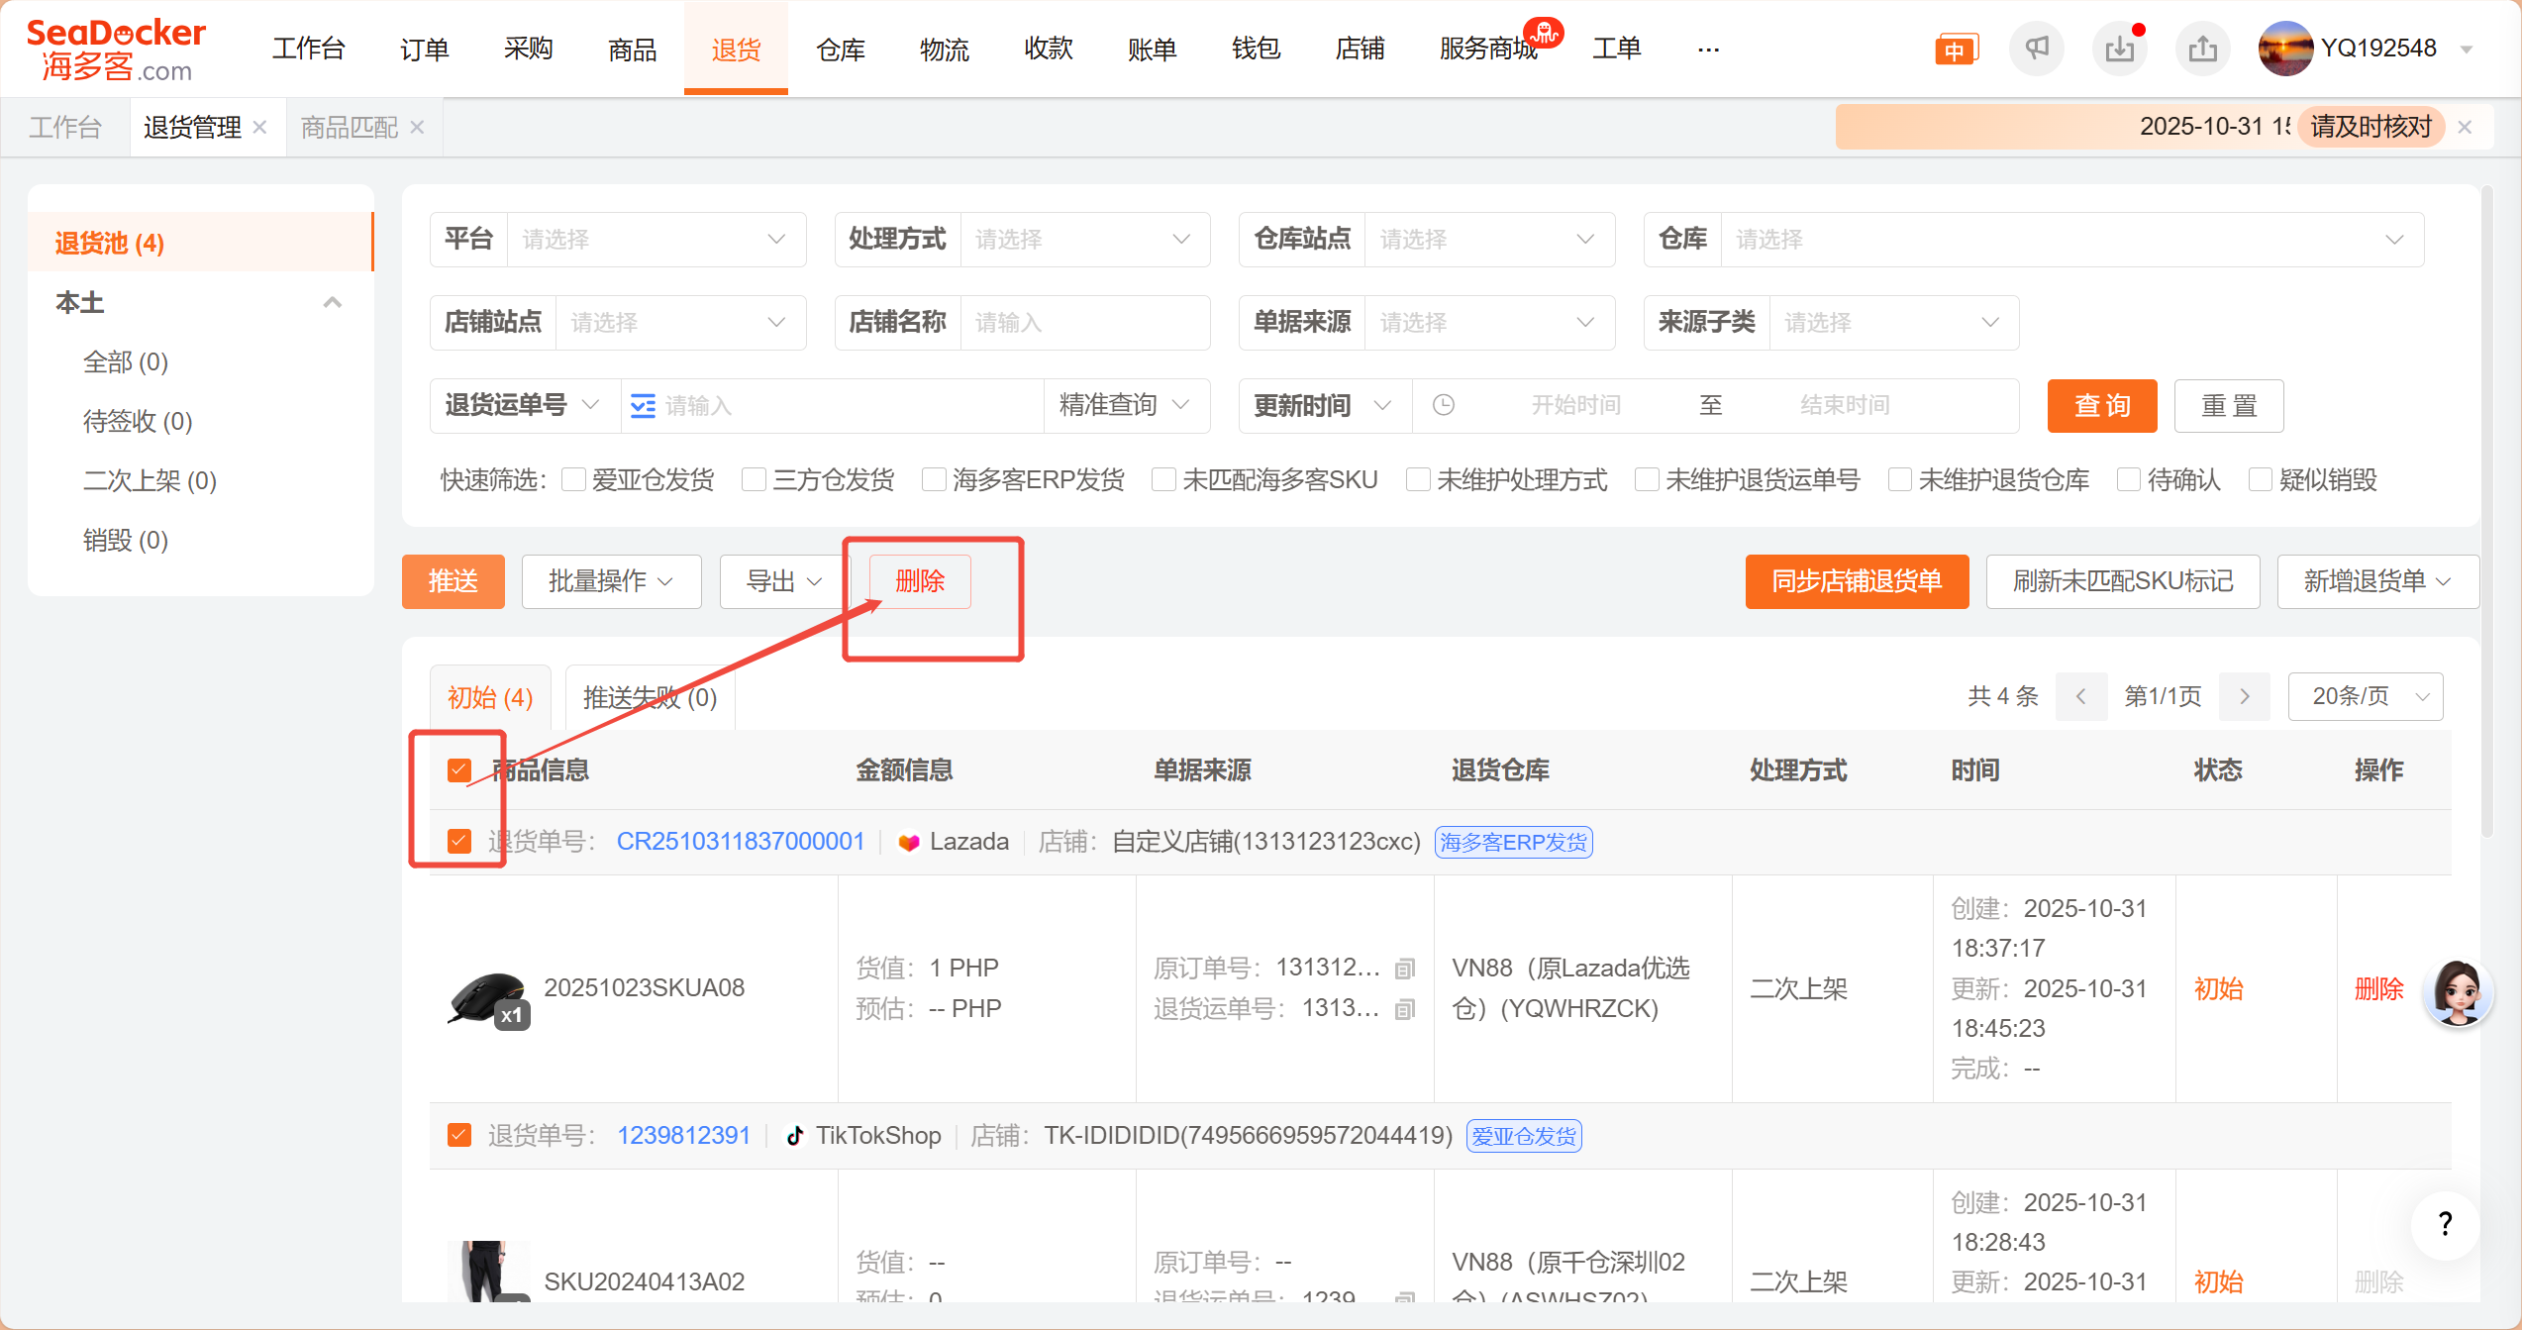Click the clock icon in time range
This screenshot has height=1330, width=2522.
[x=1444, y=405]
